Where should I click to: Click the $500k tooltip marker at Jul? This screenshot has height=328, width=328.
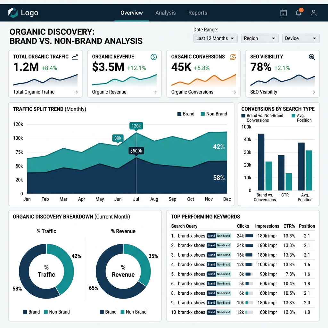tap(136, 151)
